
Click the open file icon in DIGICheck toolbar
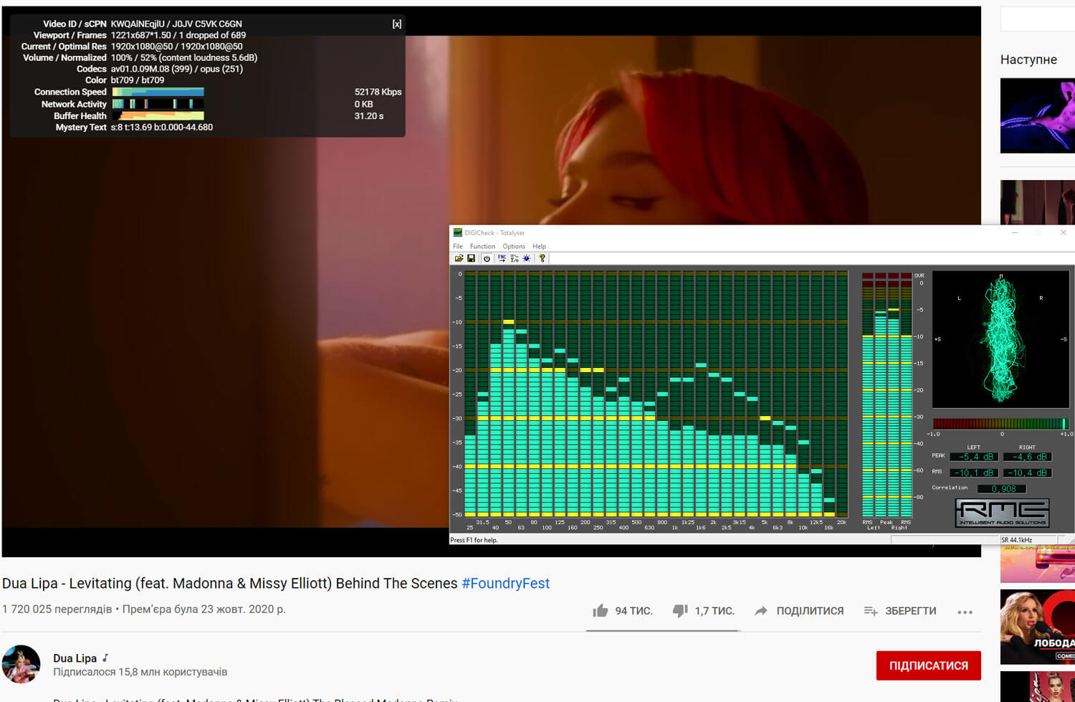459,258
